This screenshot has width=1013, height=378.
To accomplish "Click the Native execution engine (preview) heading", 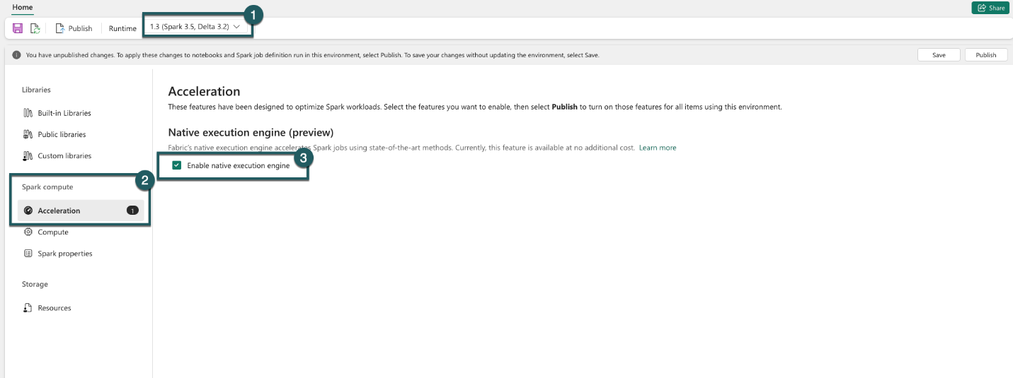I will (x=251, y=132).
